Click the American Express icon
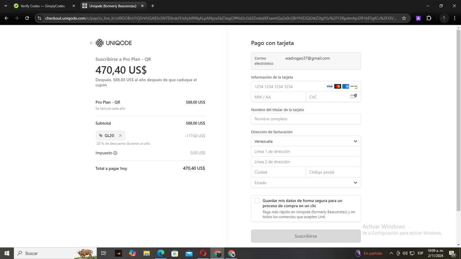Image resolution: width=461 pixels, height=259 pixels. pyautogui.click(x=346, y=87)
